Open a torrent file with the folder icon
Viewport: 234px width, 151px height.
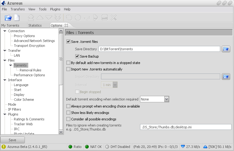click(8, 18)
